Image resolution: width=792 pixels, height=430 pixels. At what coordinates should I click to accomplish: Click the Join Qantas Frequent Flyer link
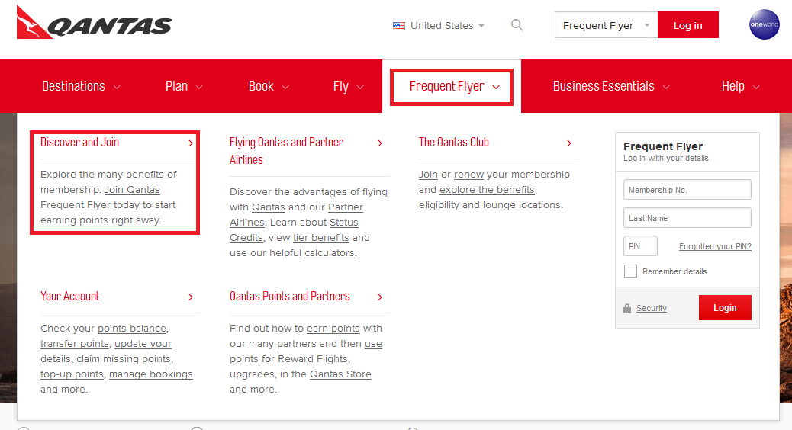tap(100, 197)
